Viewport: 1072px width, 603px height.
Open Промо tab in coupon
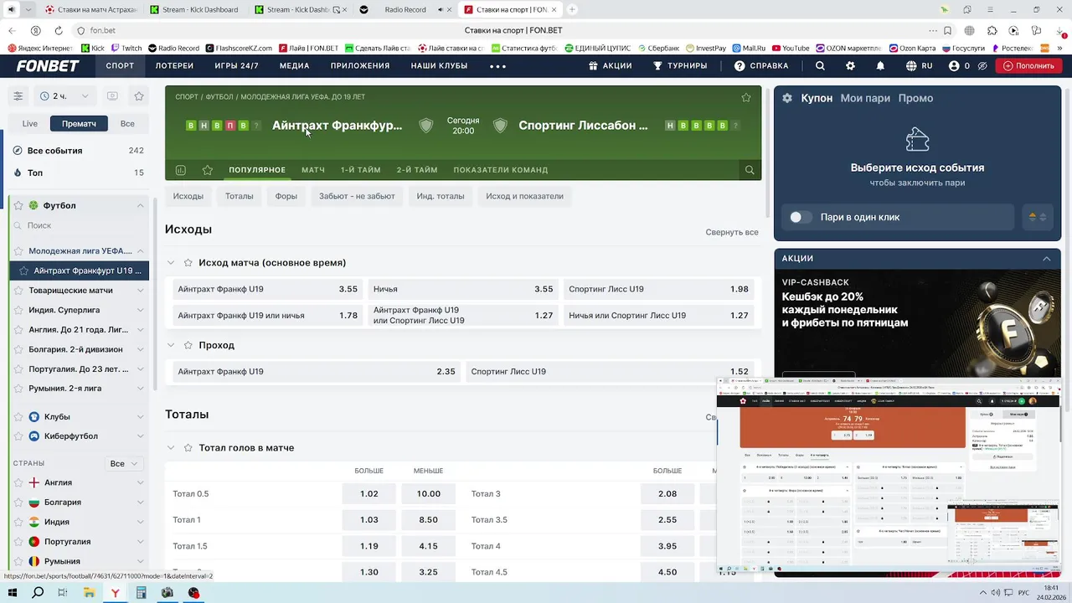coord(915,98)
